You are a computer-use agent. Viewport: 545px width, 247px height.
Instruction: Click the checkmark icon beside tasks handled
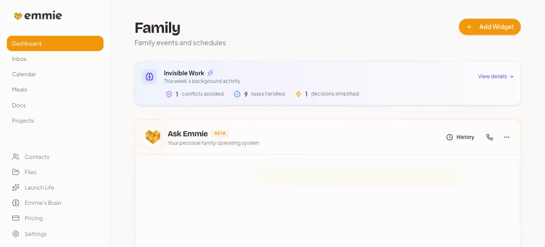tap(237, 94)
